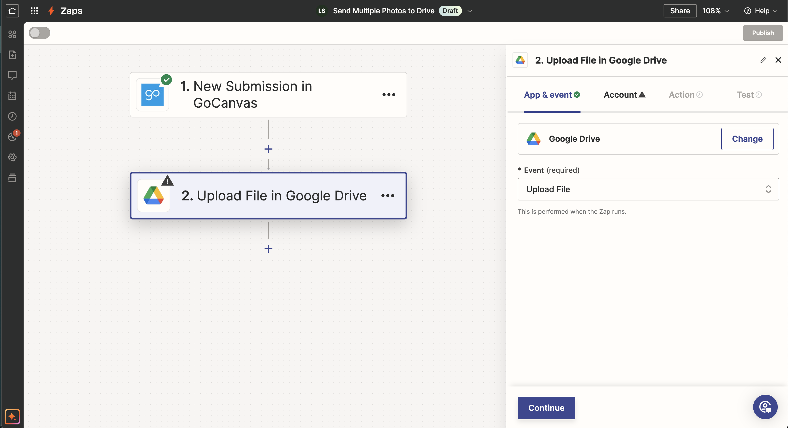Viewport: 788px width, 428px height.
Task: Expand the Zap title dropdown chevron
Action: pos(470,11)
